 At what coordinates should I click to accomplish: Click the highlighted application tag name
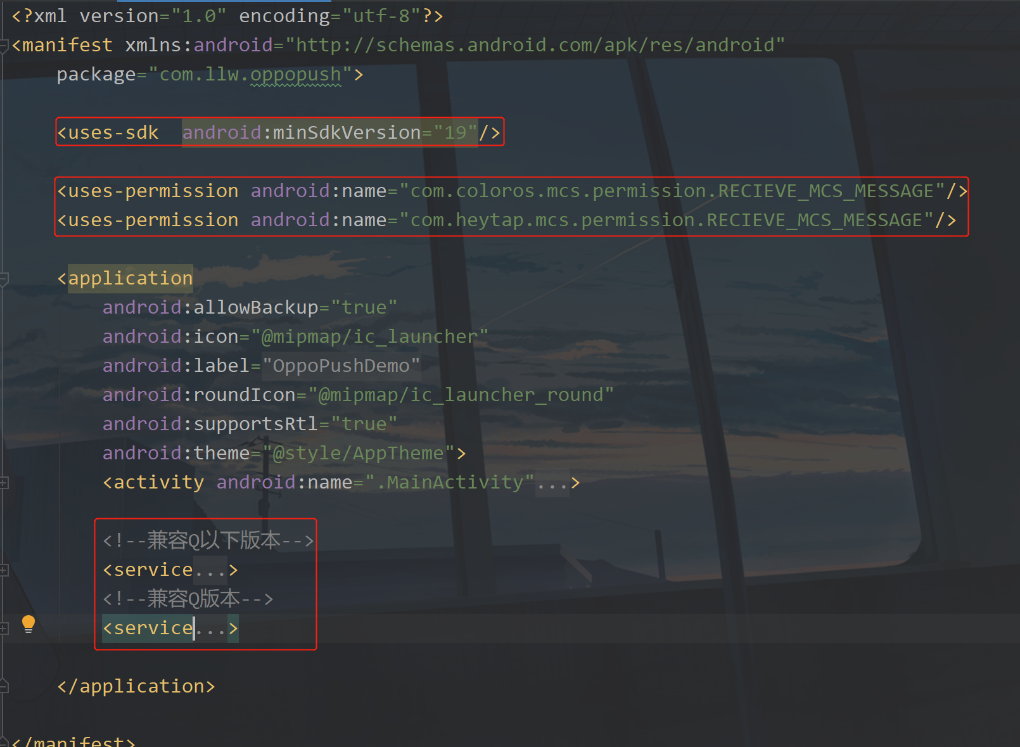click(130, 279)
